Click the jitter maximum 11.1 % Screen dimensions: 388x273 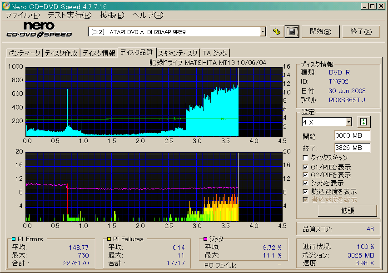[272, 255]
